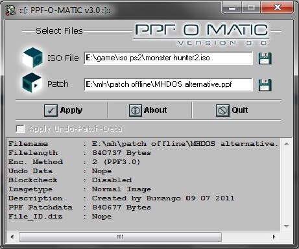Viewport: 299px width, 249px height.
Task: Click the 'Undo Data' log label
Action: (x=30, y=171)
